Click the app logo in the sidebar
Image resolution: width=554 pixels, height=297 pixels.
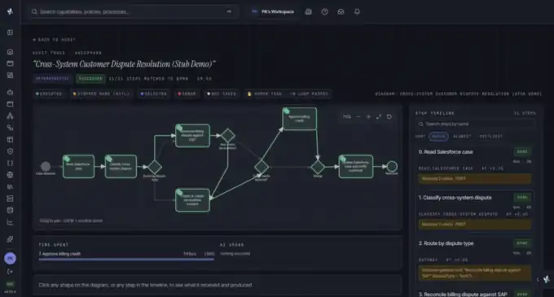point(10,11)
